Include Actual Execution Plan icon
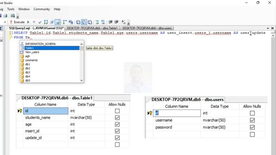 (65, 22)
